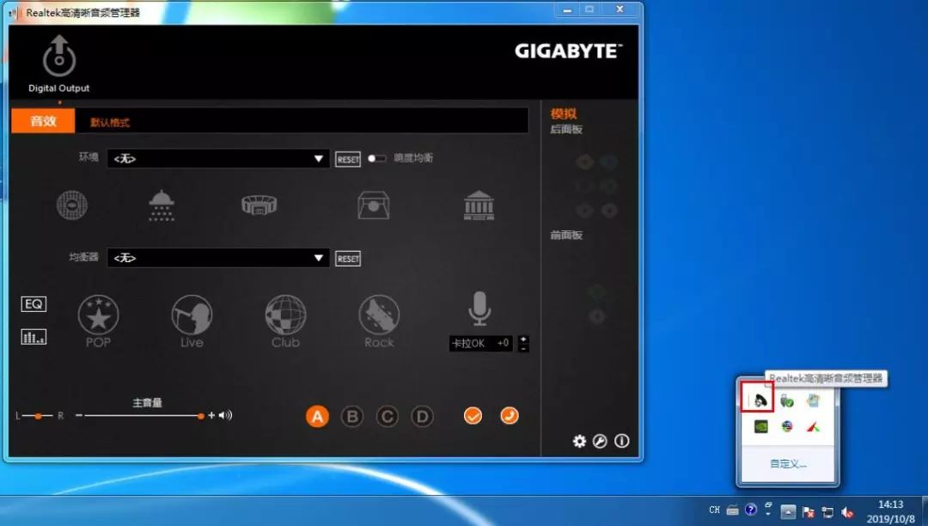Increase the karaoke key with up arrow
The width and height of the screenshot is (928, 526).
click(x=523, y=339)
